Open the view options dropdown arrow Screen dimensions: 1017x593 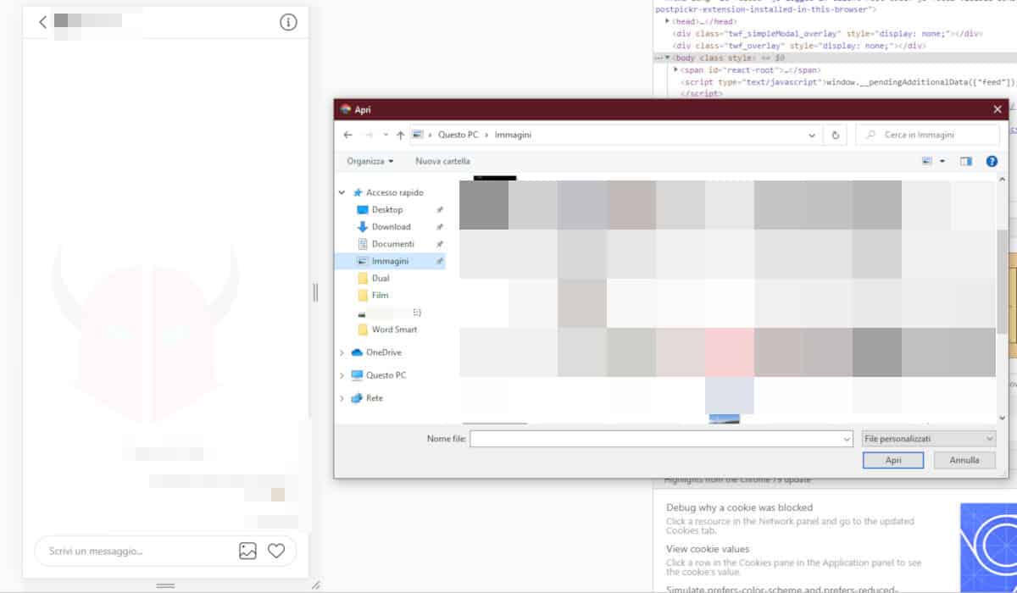coord(942,161)
